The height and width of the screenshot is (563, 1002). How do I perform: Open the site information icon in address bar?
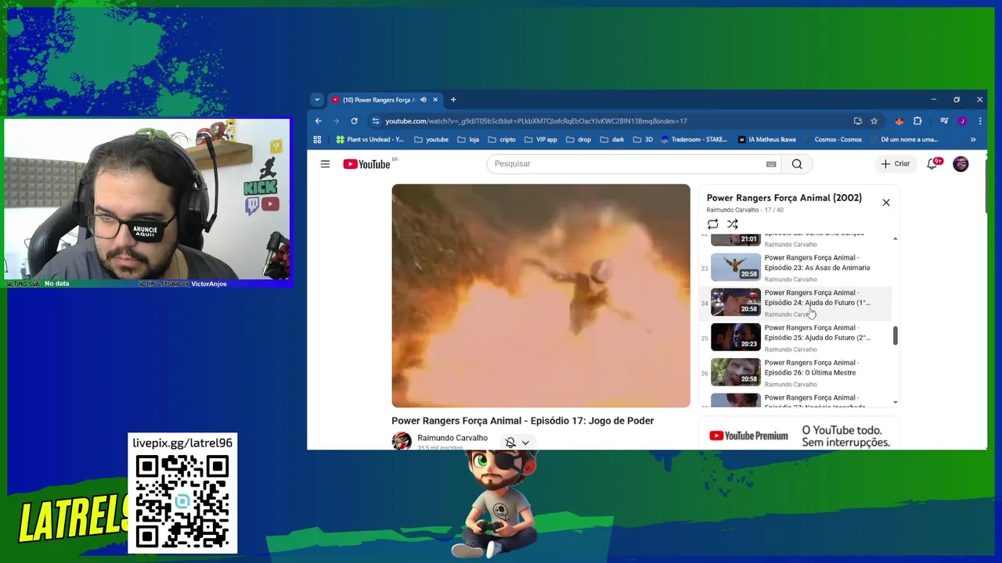(x=376, y=121)
